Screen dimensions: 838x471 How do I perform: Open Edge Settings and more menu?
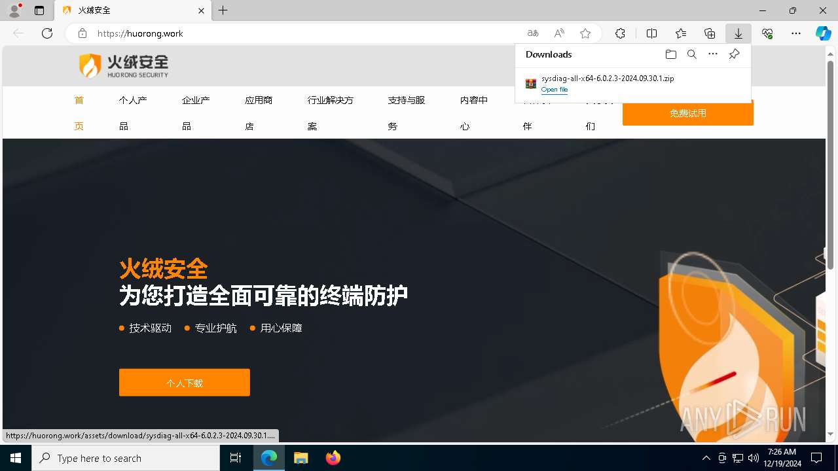point(796,33)
